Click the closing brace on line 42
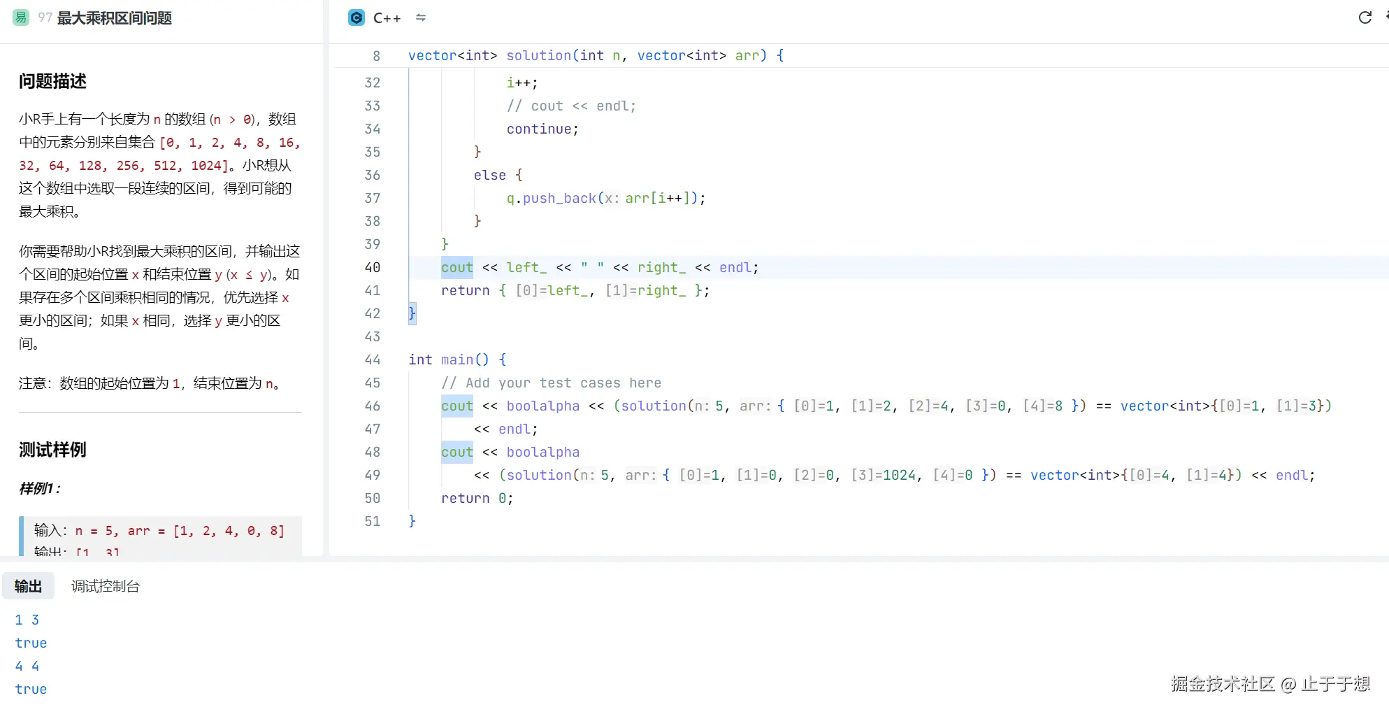The width and height of the screenshot is (1389, 712). click(x=412, y=314)
